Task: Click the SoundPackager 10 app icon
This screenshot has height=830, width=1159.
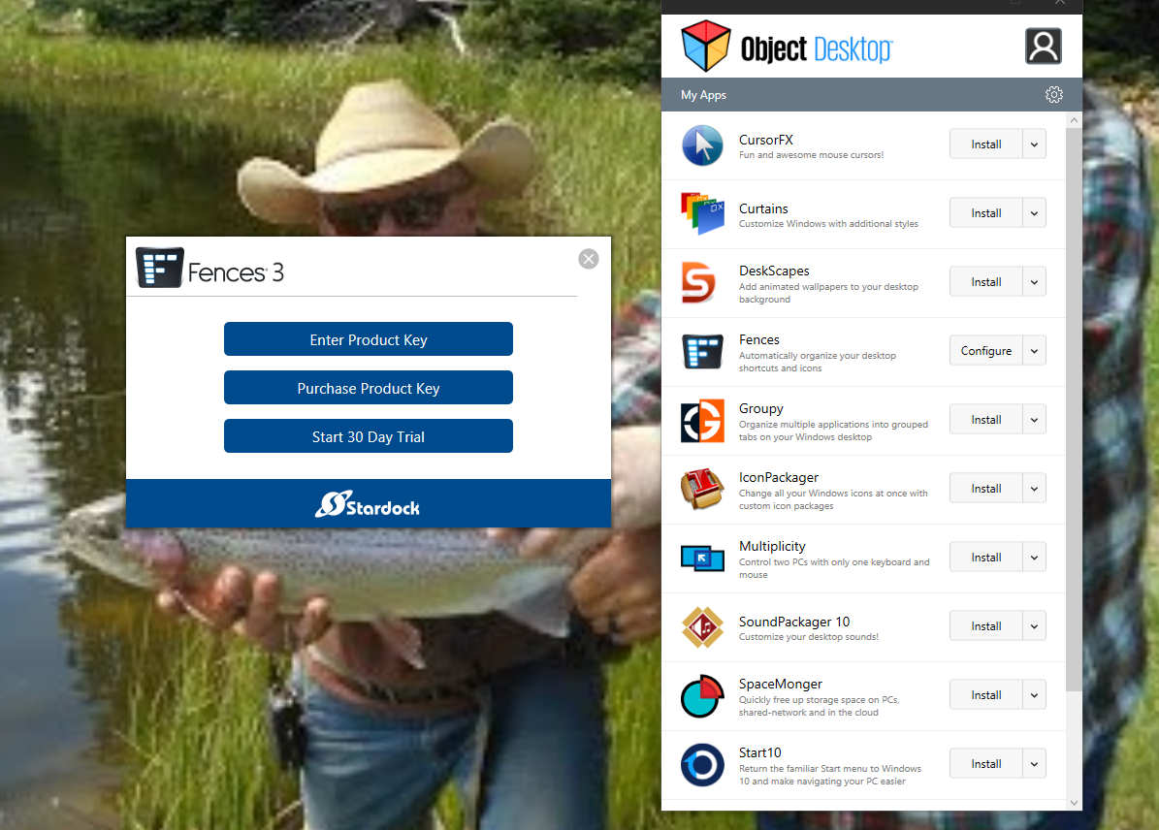Action: (702, 626)
